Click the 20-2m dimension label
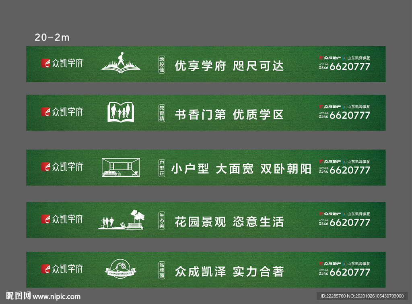412x304 pixels. pos(52,37)
